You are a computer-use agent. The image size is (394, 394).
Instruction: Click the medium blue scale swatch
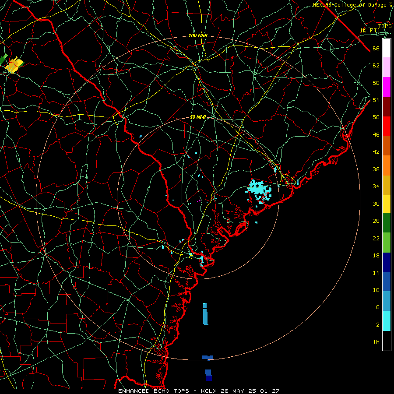pos(387,281)
